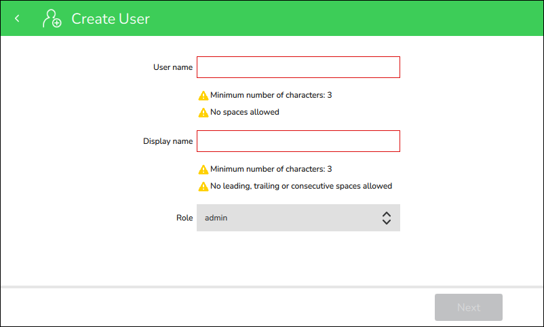Click the disabled Next button

point(468,307)
